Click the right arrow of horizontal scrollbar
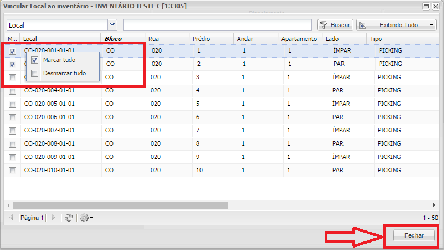446x252 pixels. point(434,205)
